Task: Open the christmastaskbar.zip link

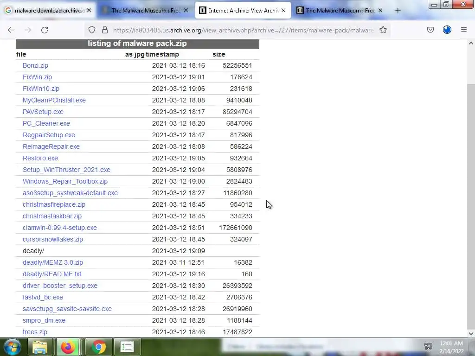Action: click(x=52, y=216)
